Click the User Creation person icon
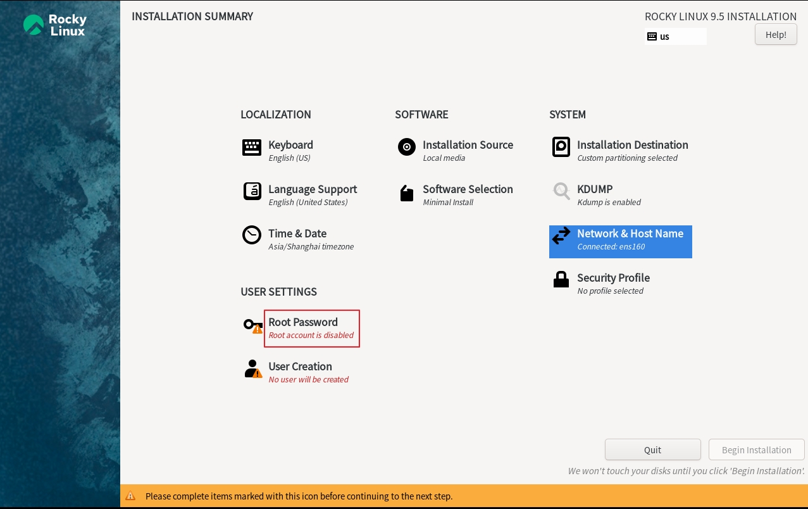The height and width of the screenshot is (509, 808). (253, 369)
